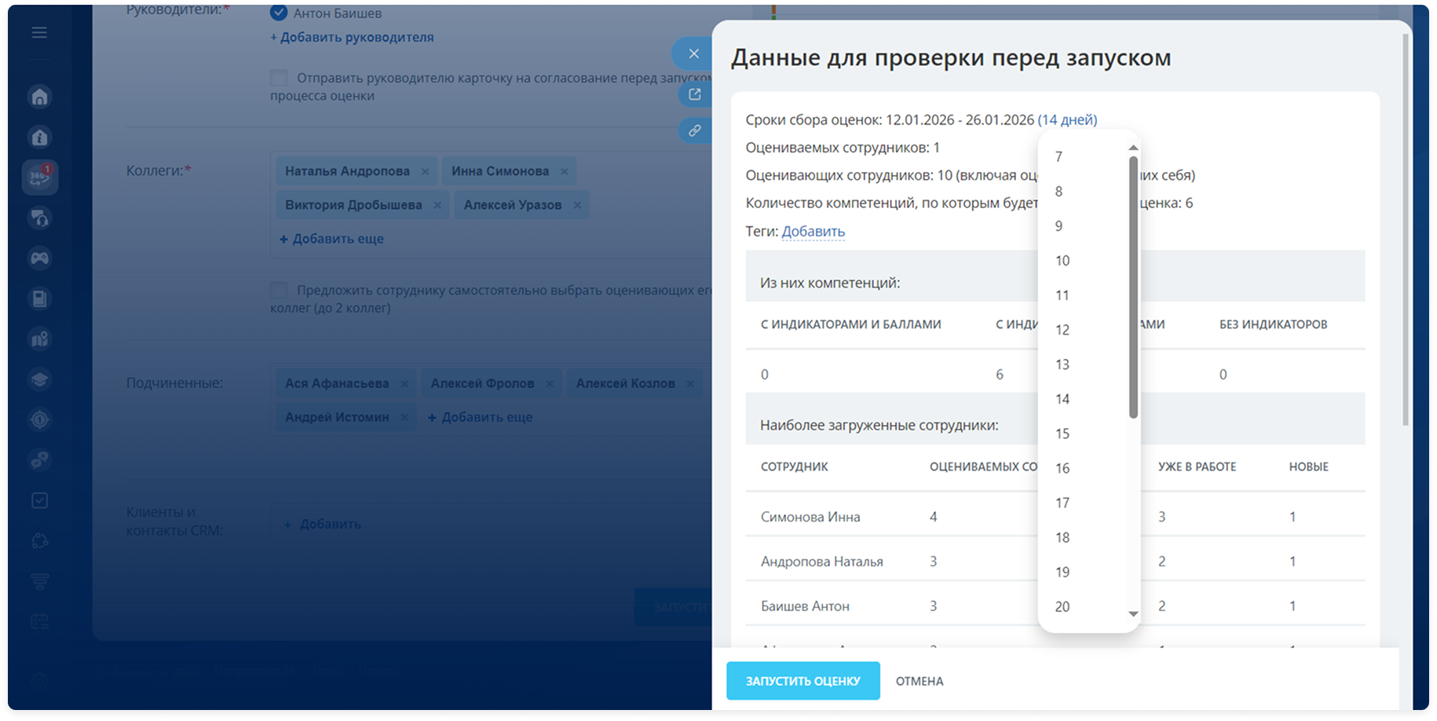Remove Наталья Андропова from colleagues
Viewport: 1437px width, 721px height.
pyautogui.click(x=425, y=171)
